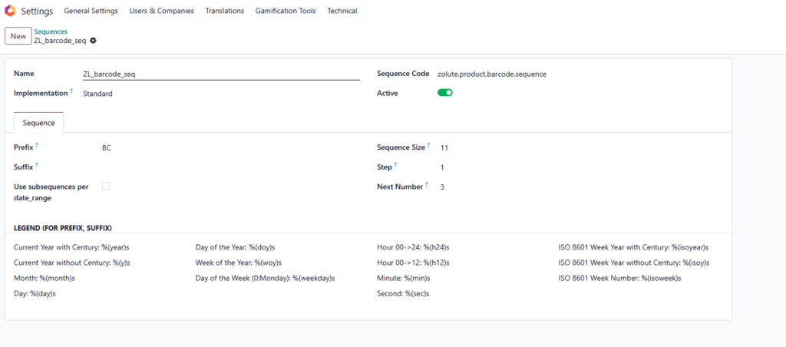Expand the Users & Companies menu
Viewport: 786px width, 347px height.
tap(161, 11)
